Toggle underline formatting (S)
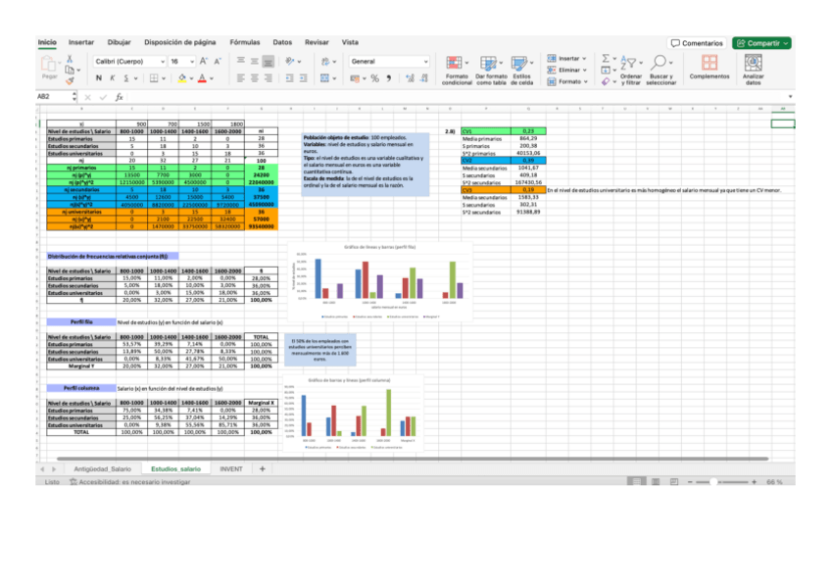Viewport: 831px width, 587px height. coord(126,77)
